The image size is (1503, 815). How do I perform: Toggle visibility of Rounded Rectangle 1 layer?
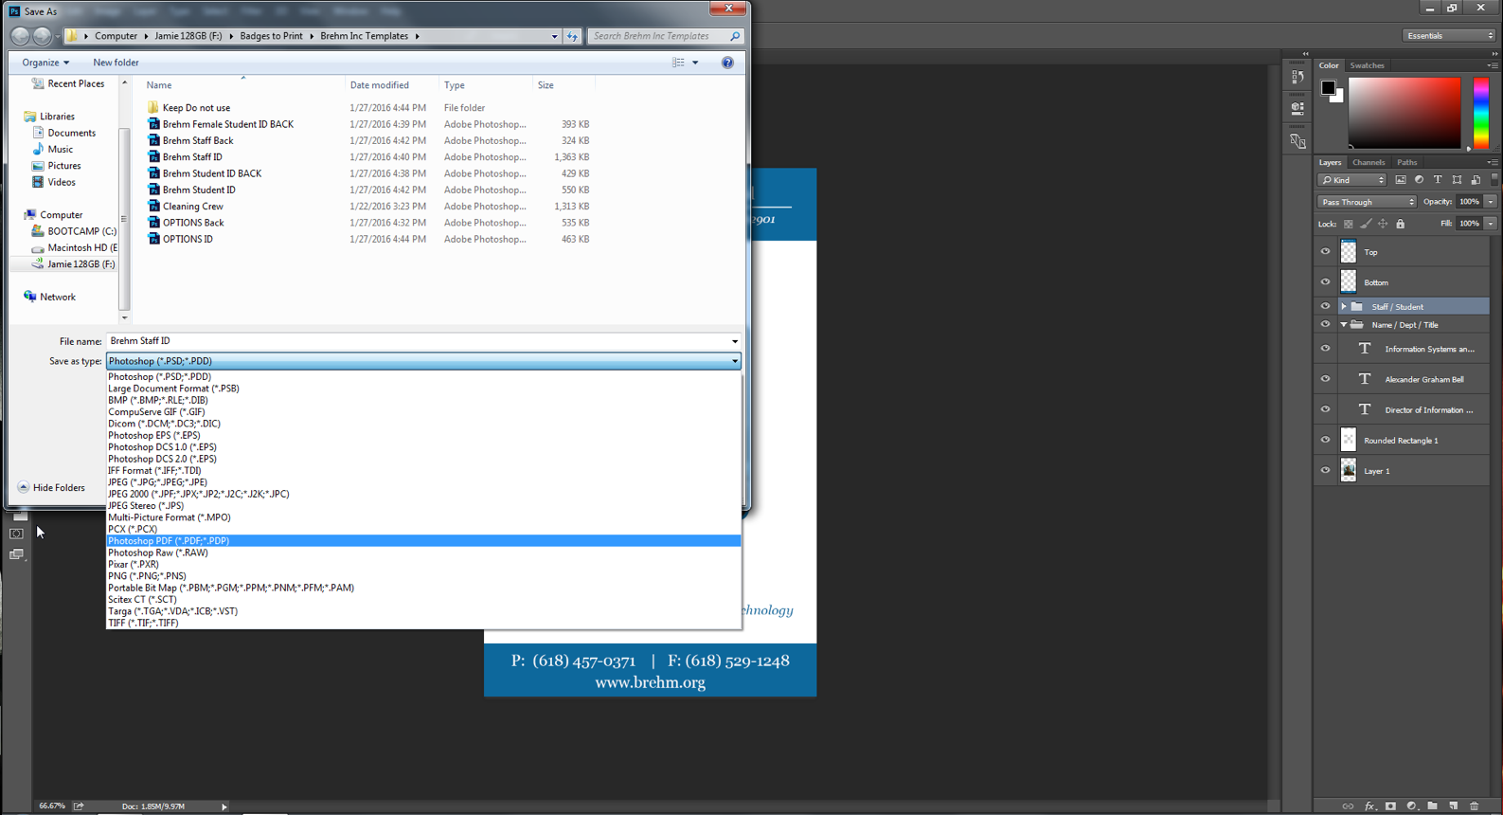(x=1325, y=440)
